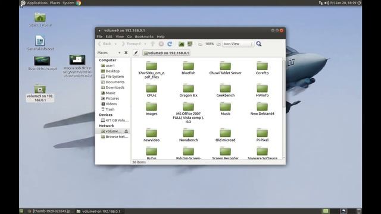The width and height of the screenshot is (381, 214).
Task: Open the Go menu
Action: pyautogui.click(x=129, y=37)
